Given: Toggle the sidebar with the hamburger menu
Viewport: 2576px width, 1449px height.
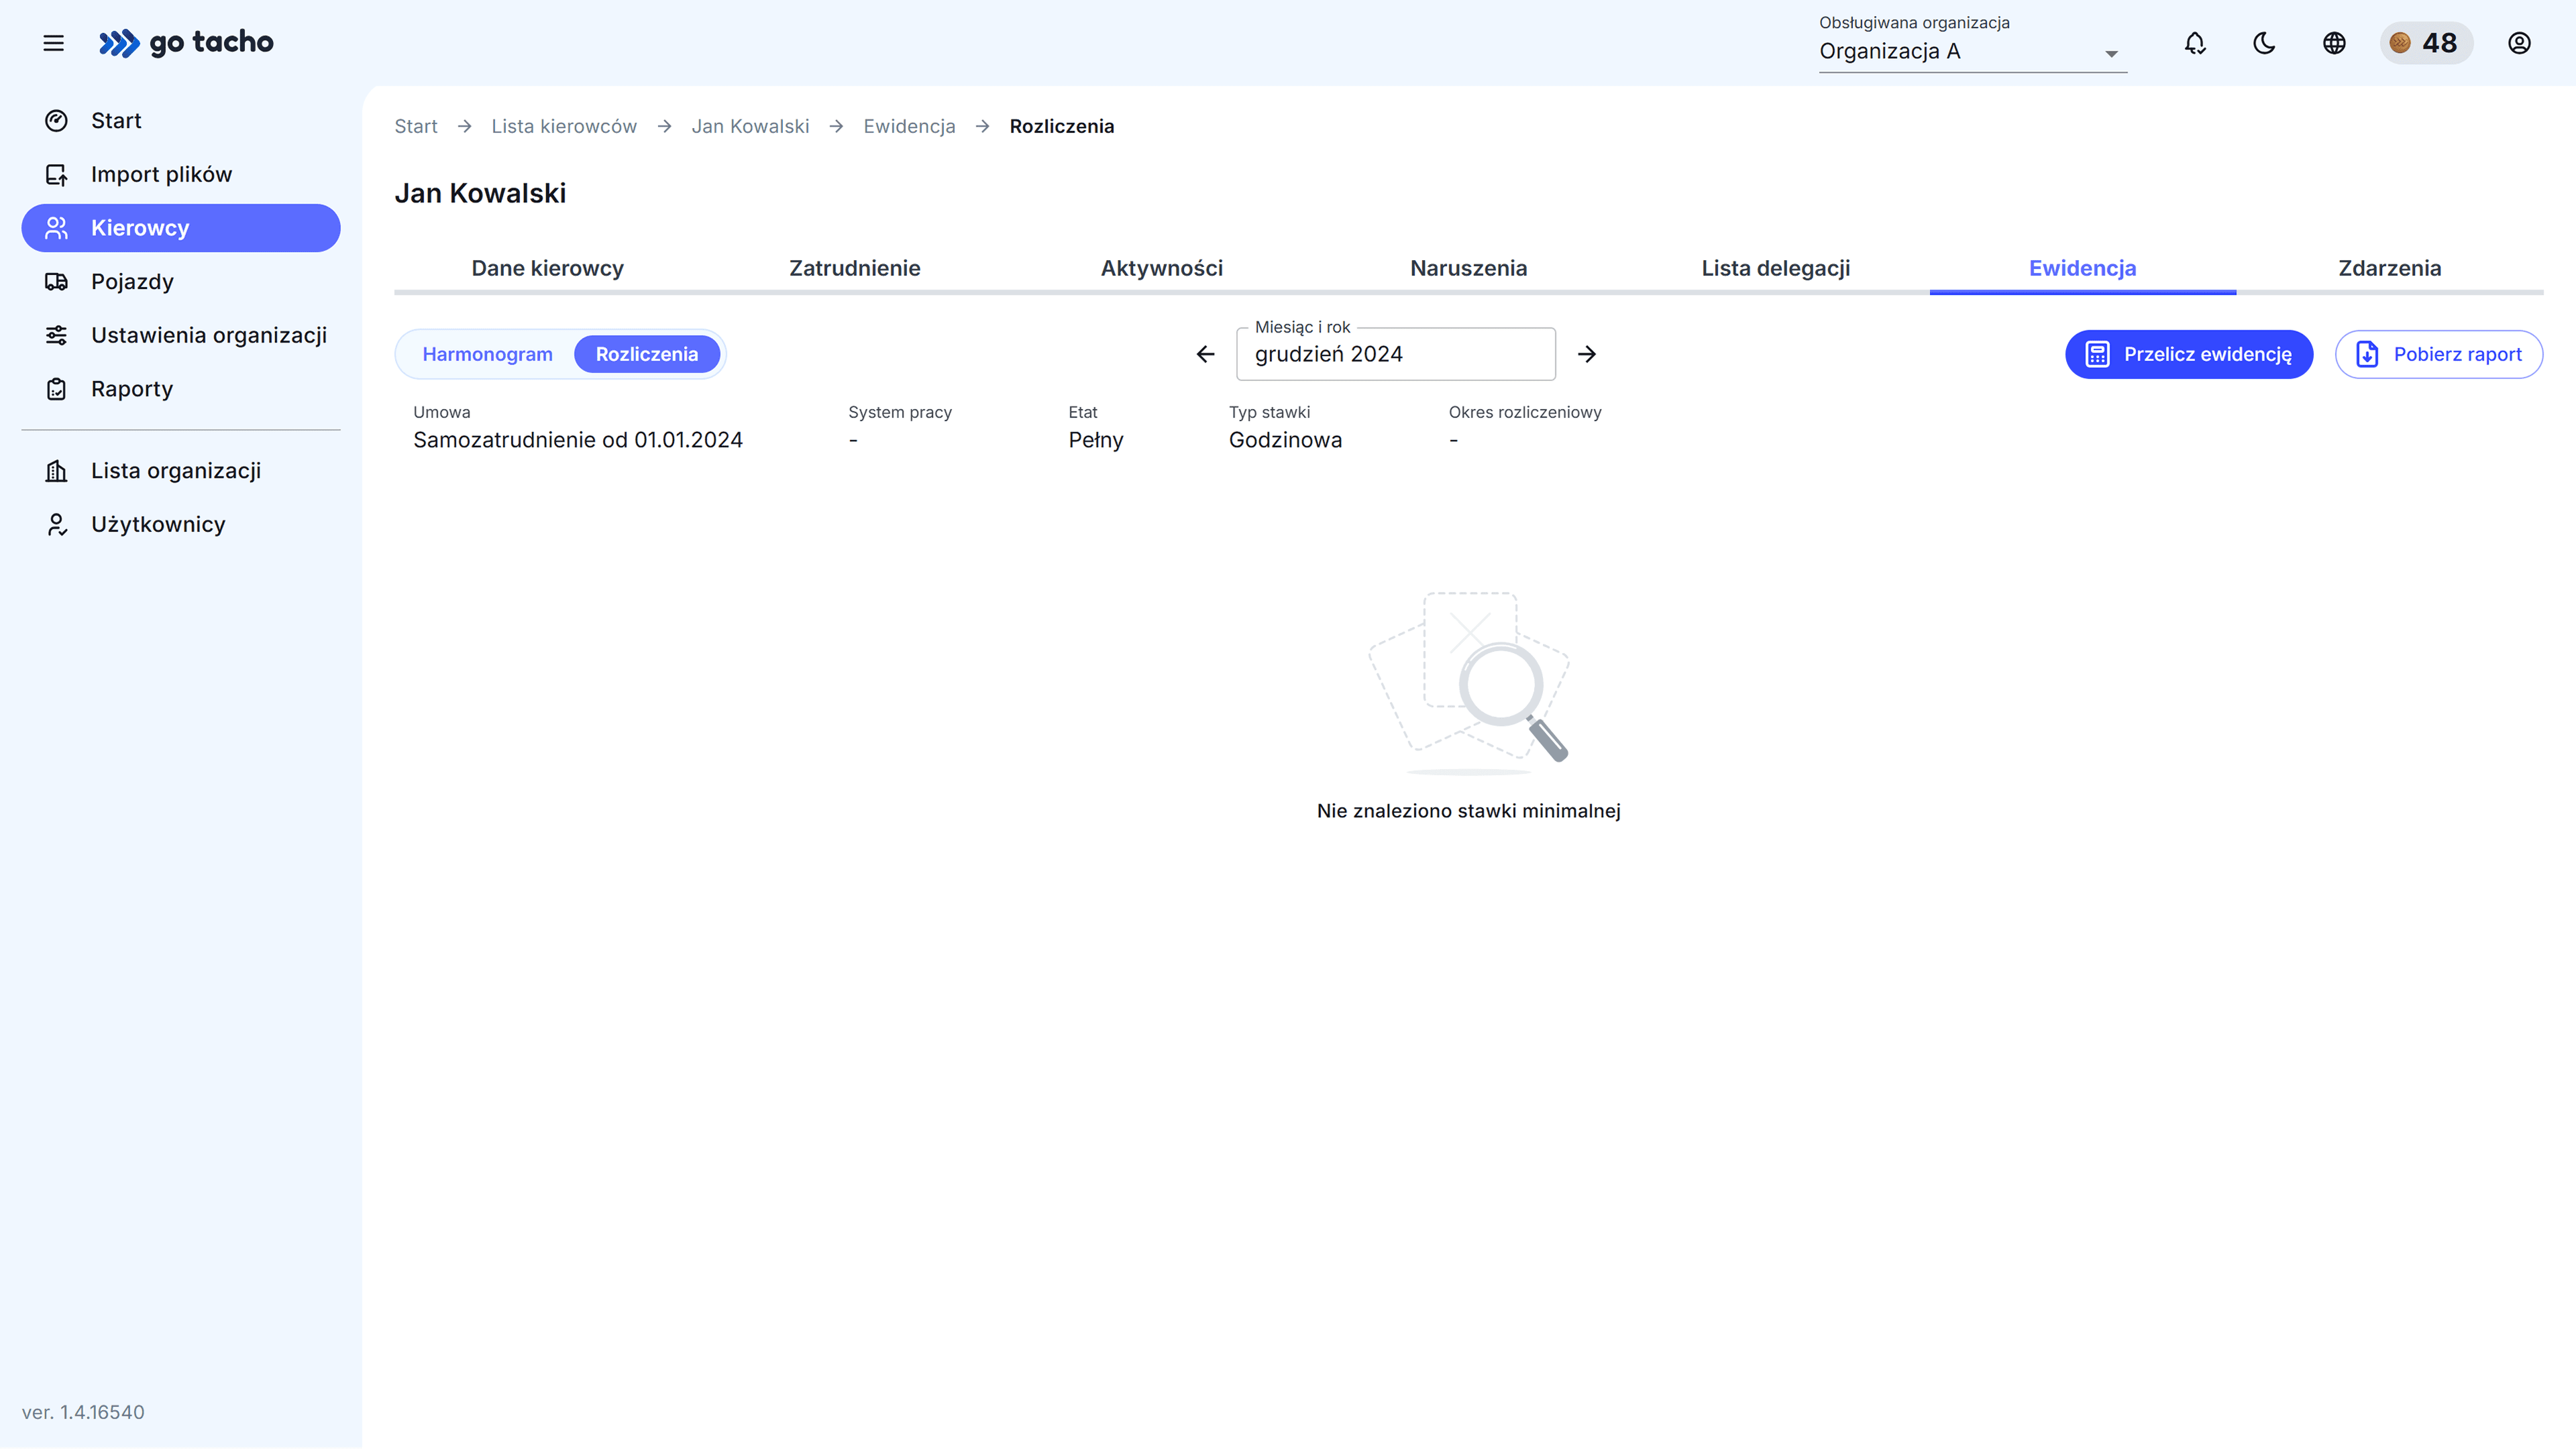Looking at the screenshot, I should point(53,43).
